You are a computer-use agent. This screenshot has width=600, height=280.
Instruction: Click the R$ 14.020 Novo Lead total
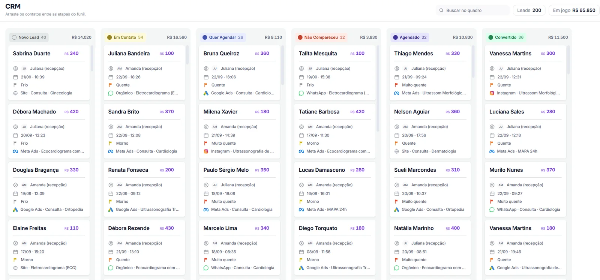pyautogui.click(x=81, y=37)
